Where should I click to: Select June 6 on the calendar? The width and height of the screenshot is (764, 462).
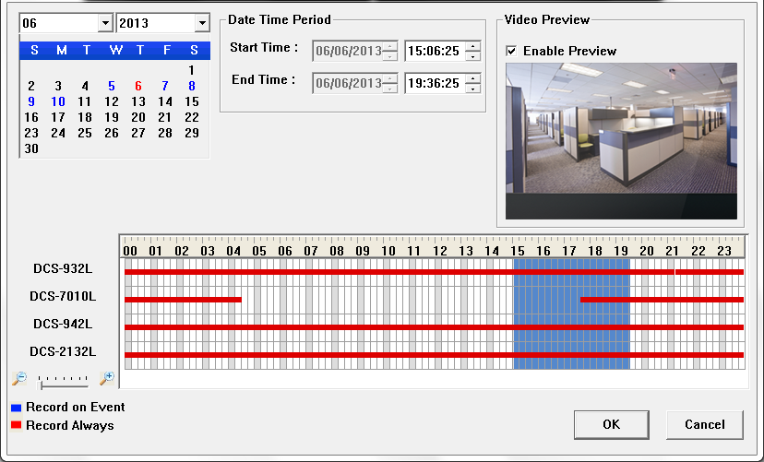pos(138,86)
